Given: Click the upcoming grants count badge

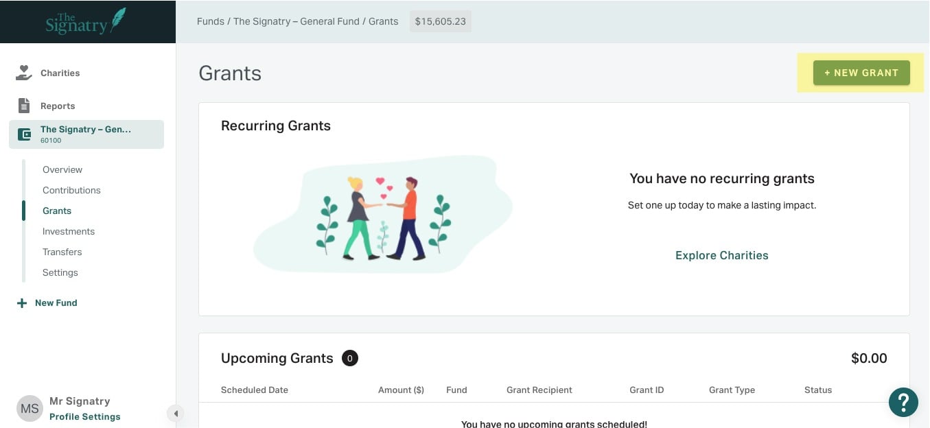Looking at the screenshot, I should pos(350,358).
